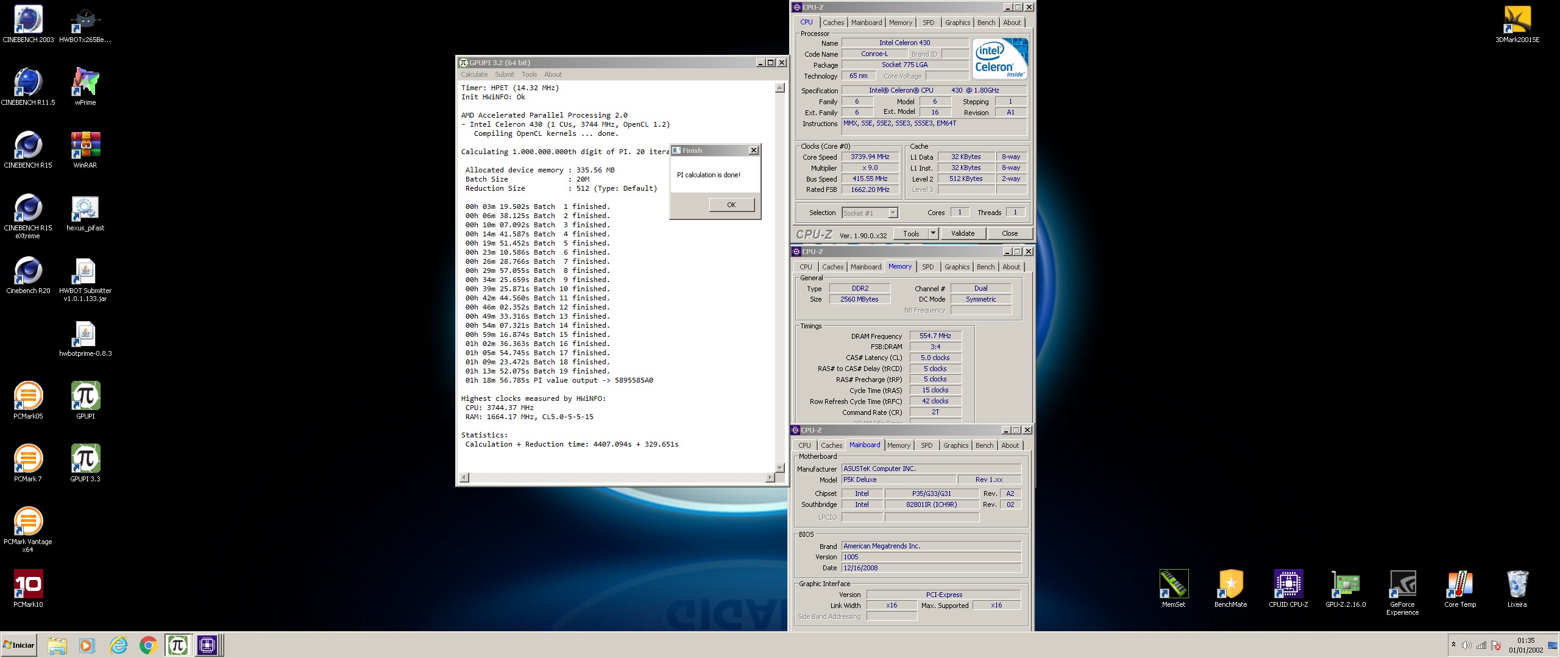Screen dimensions: 1560x658
Task: Click taskbar volume speaker icon
Action: click(x=1467, y=645)
